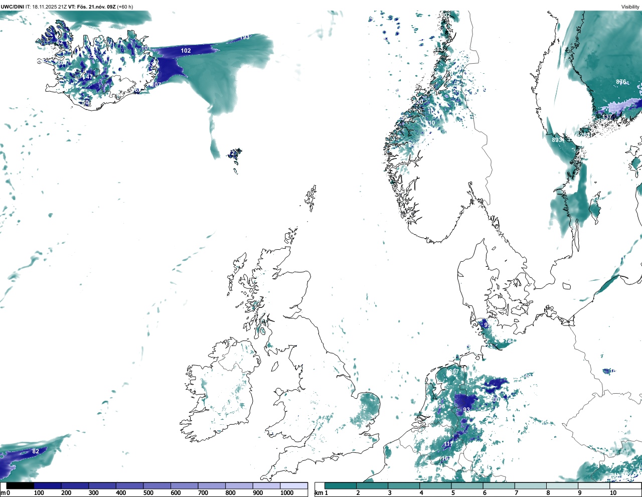Pick the 400–500 m legend swatch
Screen dimensions: 642x497
point(129,485)
